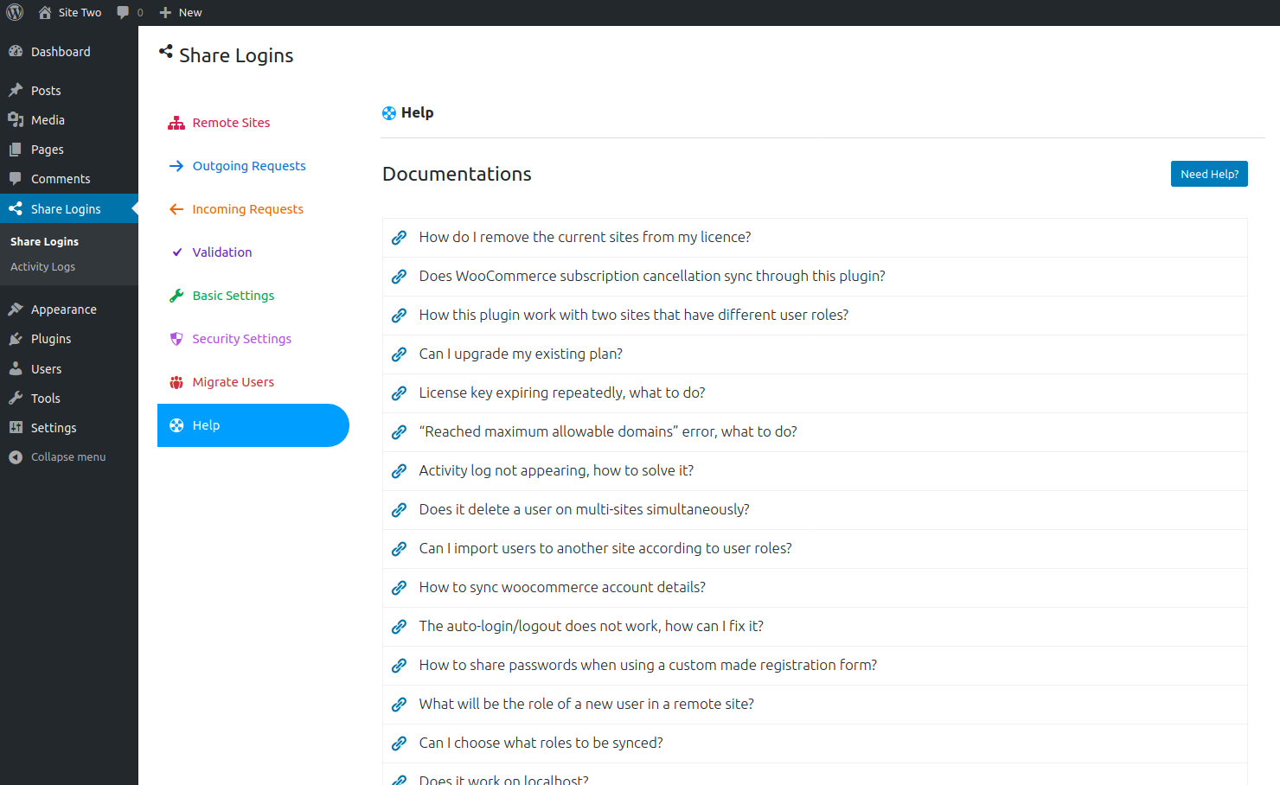Open the comments bubble icon in admin bar

(x=124, y=12)
